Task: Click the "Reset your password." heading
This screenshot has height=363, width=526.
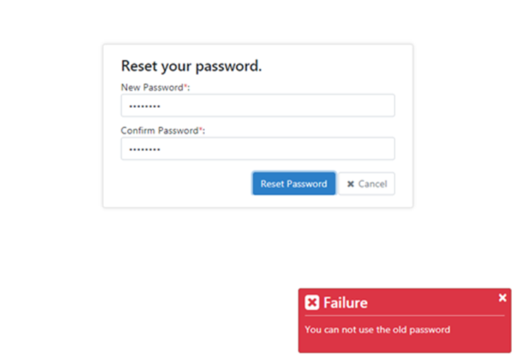Action: (x=191, y=66)
